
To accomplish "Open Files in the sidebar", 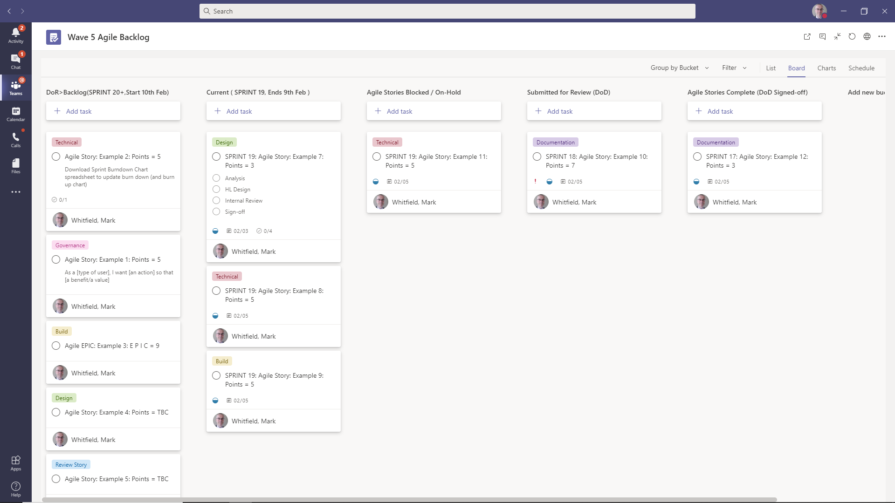I will tap(15, 166).
